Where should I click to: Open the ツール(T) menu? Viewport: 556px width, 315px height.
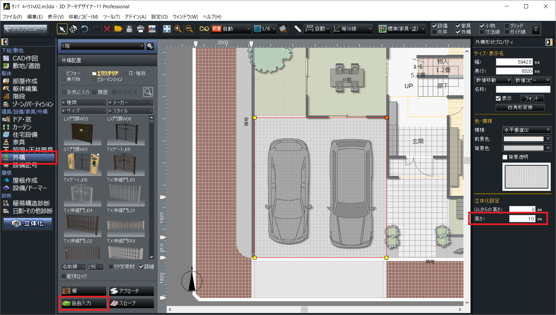click(111, 17)
